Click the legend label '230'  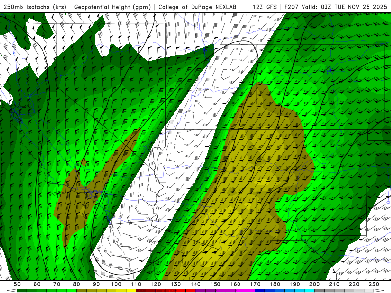tap(374, 284)
